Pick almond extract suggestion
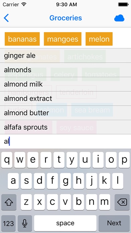Screen dimensions: 131x233 coord(65,98)
